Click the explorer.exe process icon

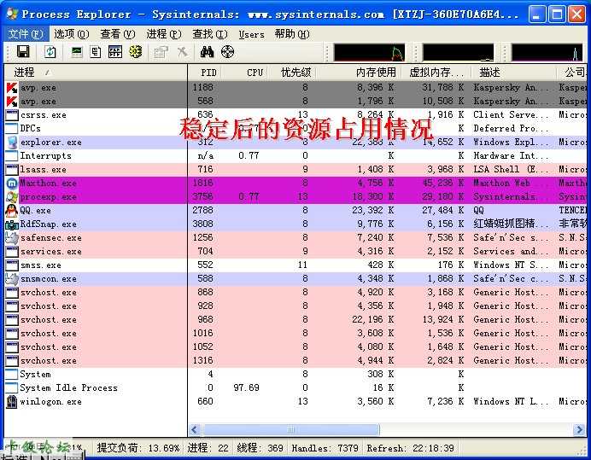pos(12,143)
